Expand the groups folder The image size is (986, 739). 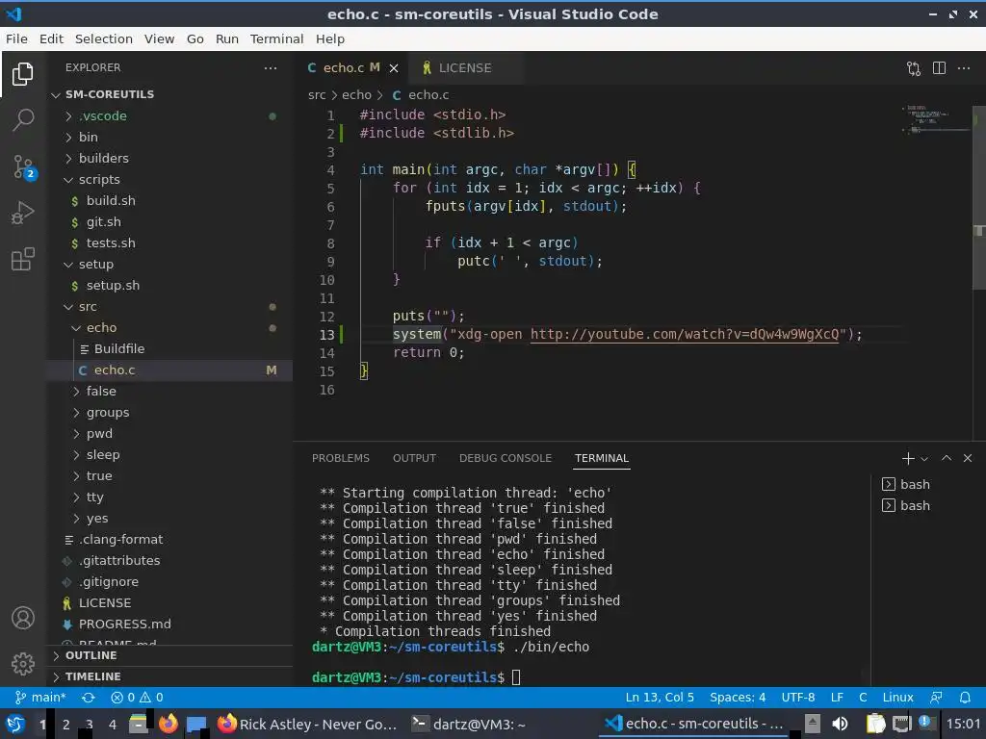click(x=169, y=412)
